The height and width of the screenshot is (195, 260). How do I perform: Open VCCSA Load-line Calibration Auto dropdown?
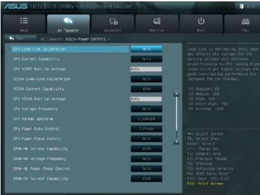click(146, 79)
